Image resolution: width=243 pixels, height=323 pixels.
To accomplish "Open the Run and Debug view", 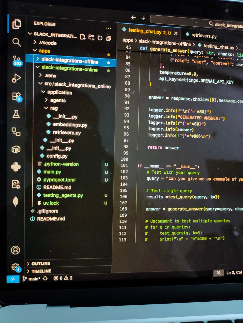I will [16, 79].
